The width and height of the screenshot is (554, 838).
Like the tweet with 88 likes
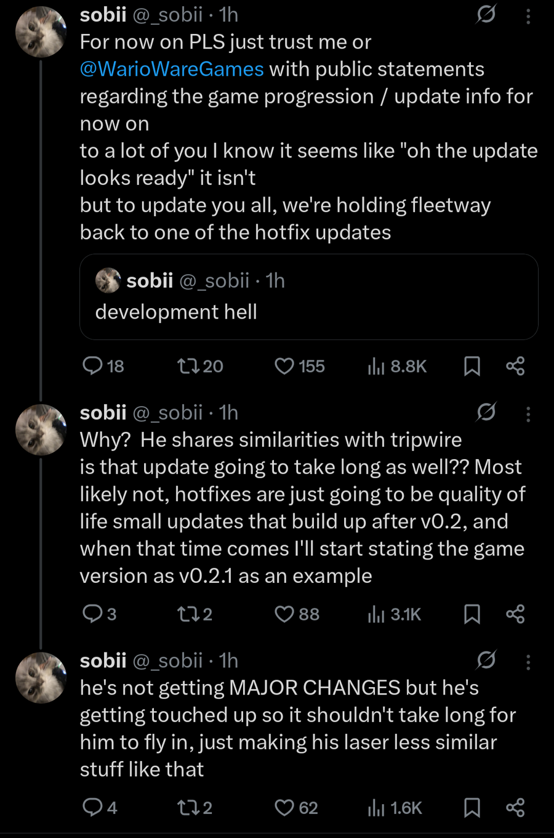coord(284,614)
